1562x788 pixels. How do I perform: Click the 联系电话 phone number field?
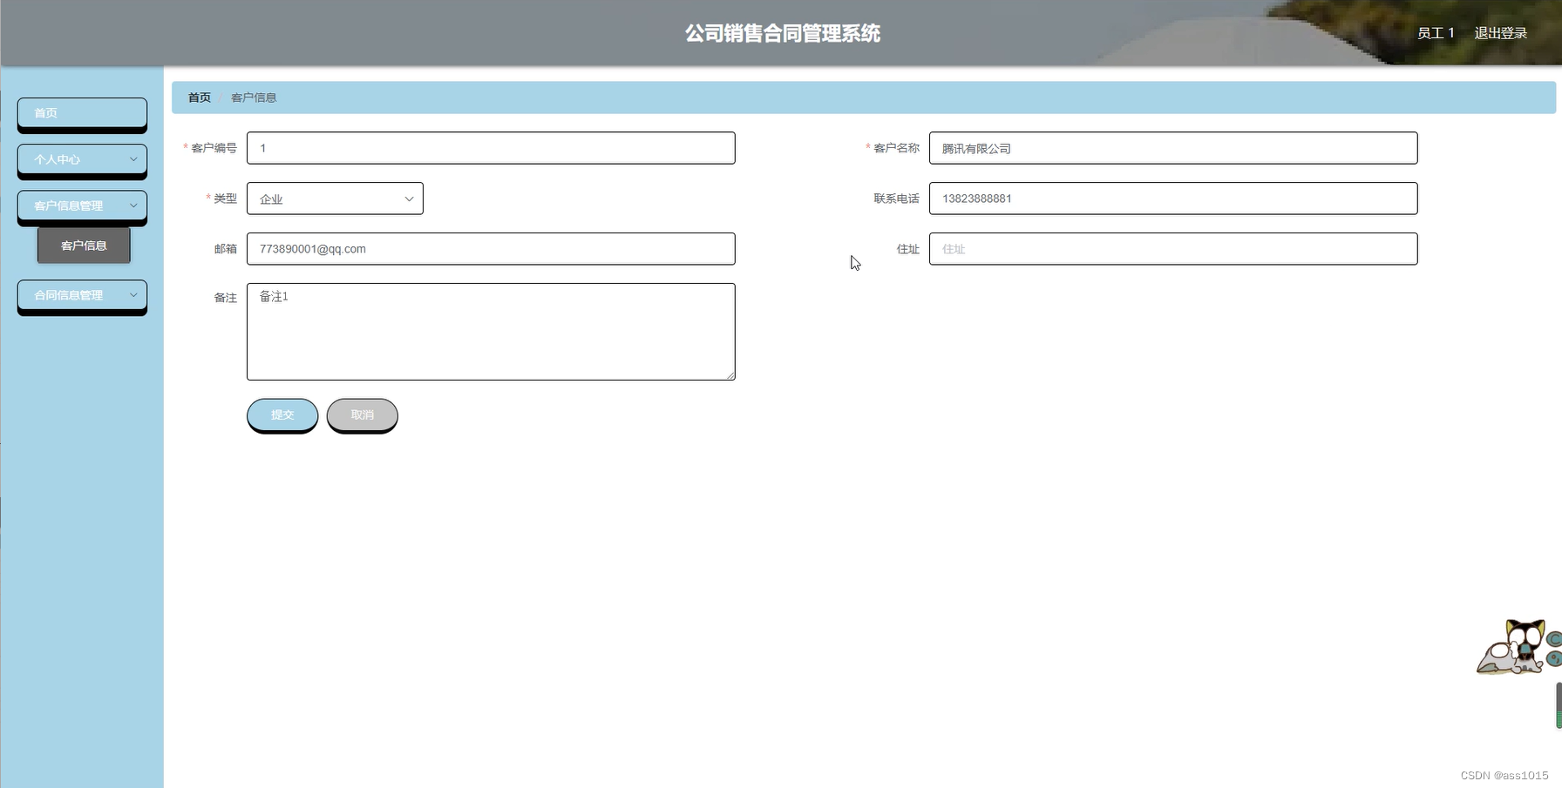coord(1172,199)
